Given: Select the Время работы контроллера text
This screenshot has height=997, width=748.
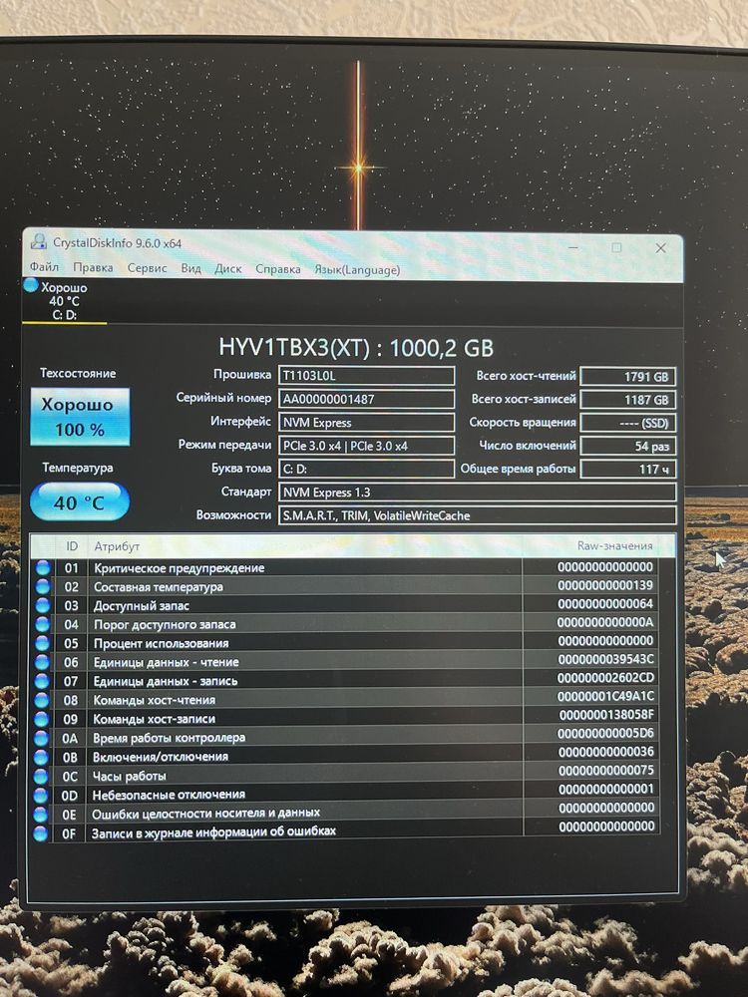Looking at the screenshot, I should [x=169, y=738].
